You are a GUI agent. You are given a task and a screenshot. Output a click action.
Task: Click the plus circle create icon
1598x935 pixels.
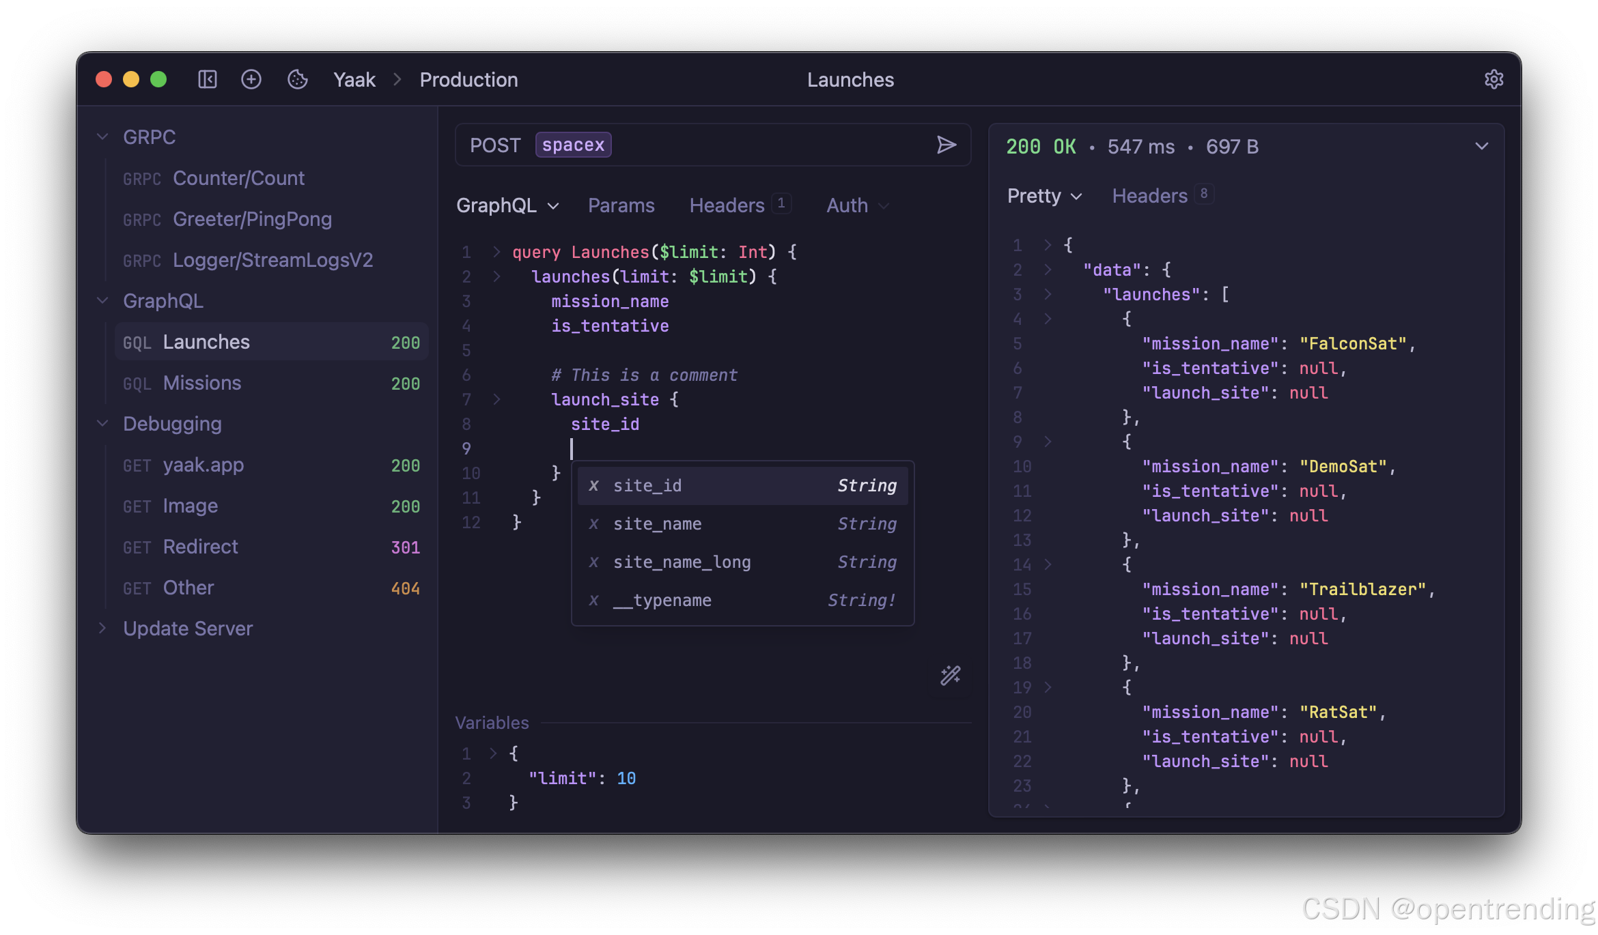click(251, 80)
